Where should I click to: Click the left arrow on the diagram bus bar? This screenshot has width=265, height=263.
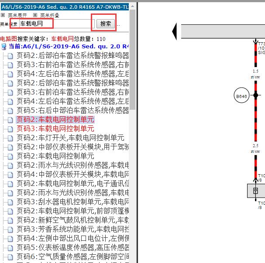[175, 31]
